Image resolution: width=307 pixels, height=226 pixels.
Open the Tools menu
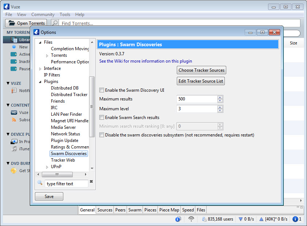[x=65, y=15]
